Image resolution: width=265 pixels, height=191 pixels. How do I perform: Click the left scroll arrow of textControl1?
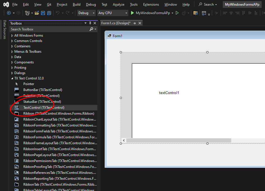[x=124, y=140]
